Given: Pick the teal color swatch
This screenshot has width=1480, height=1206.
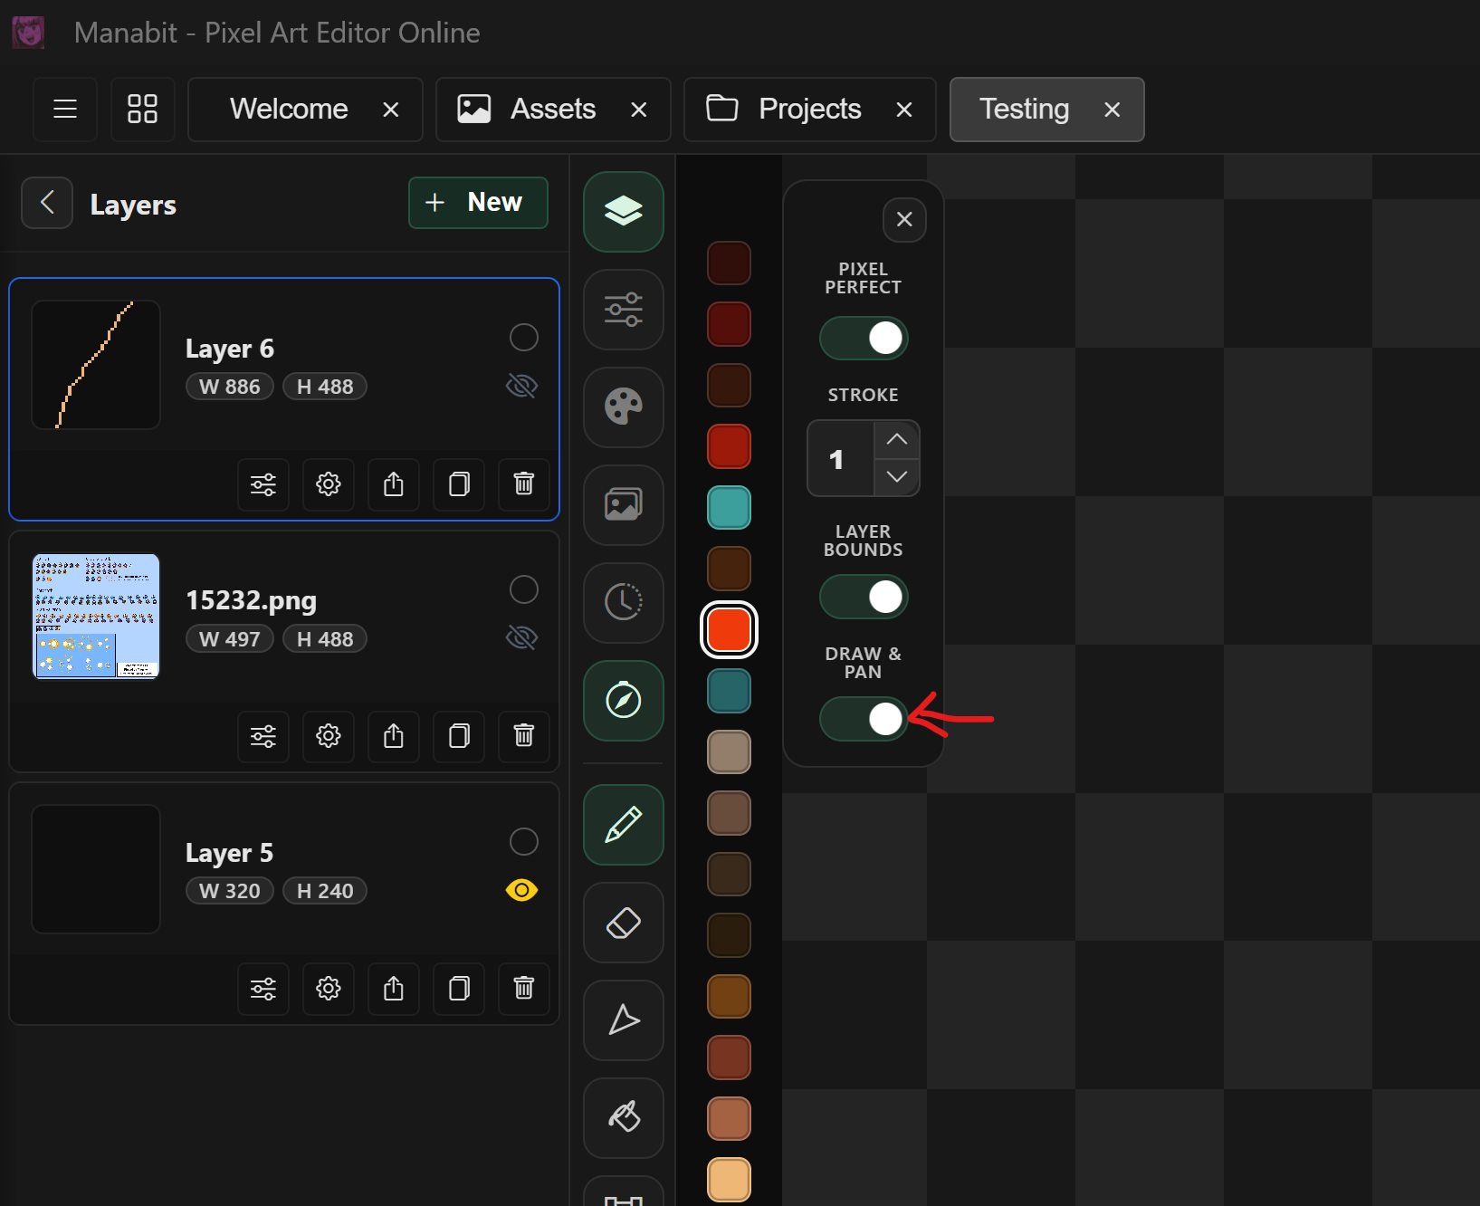Looking at the screenshot, I should coord(729,507).
